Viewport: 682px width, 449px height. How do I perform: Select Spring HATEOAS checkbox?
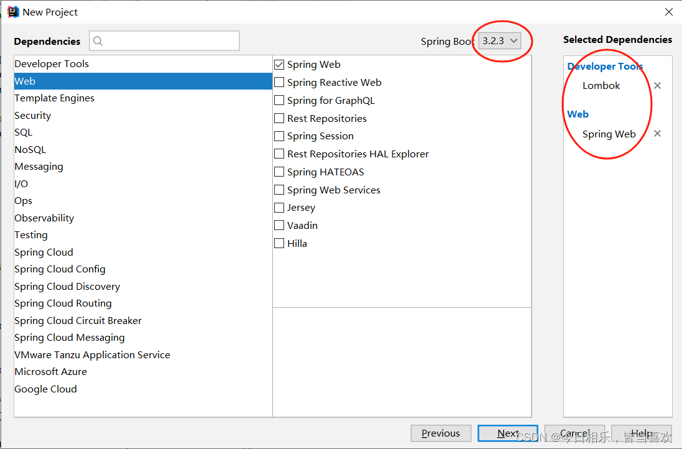[279, 172]
